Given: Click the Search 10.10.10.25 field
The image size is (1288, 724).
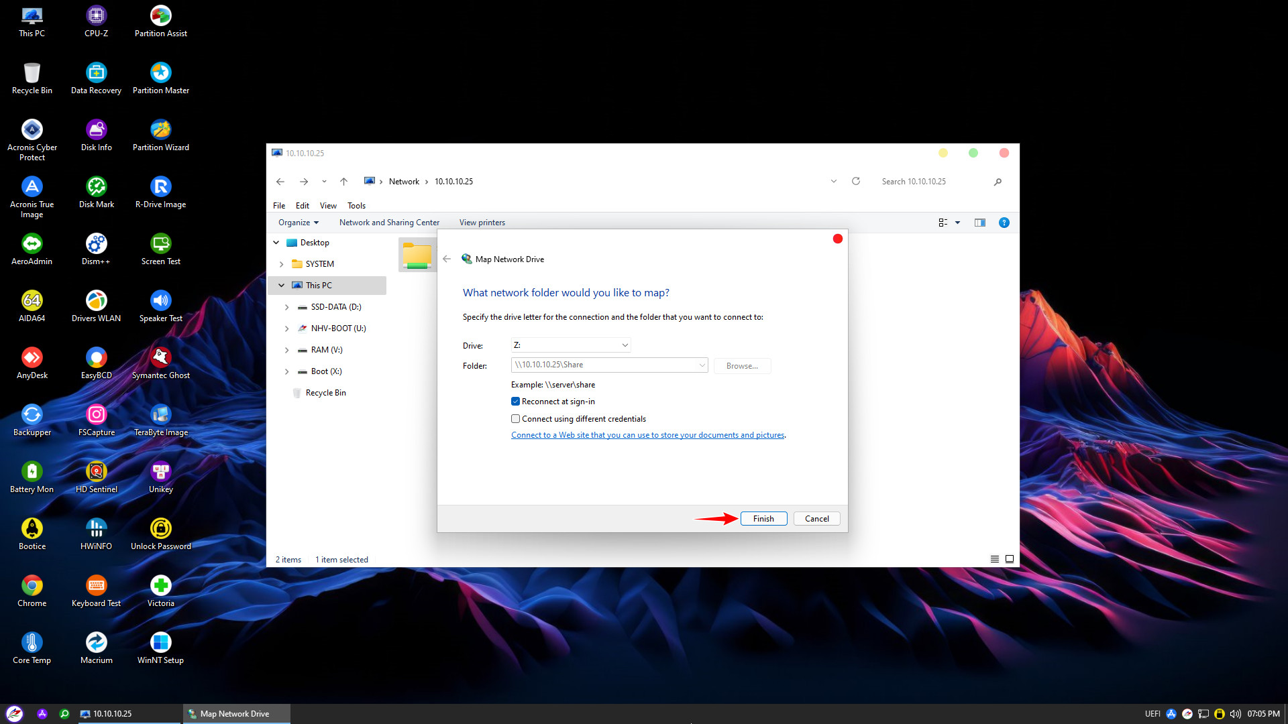Looking at the screenshot, I should coord(932,182).
